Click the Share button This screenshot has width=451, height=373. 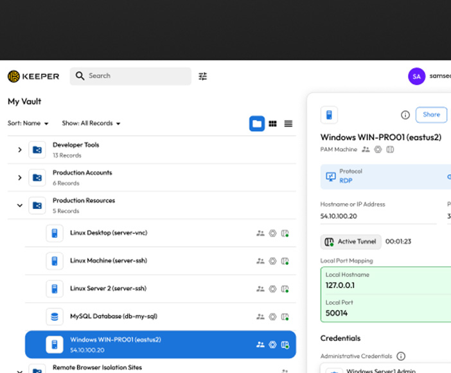pyautogui.click(x=431, y=114)
